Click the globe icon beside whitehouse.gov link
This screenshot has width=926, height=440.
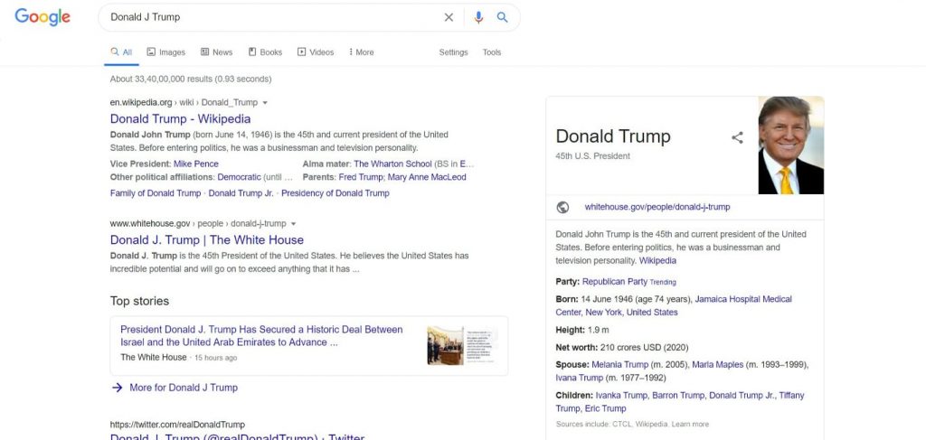click(x=562, y=207)
